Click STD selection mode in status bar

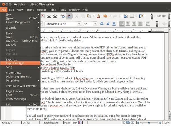point(75,123)
